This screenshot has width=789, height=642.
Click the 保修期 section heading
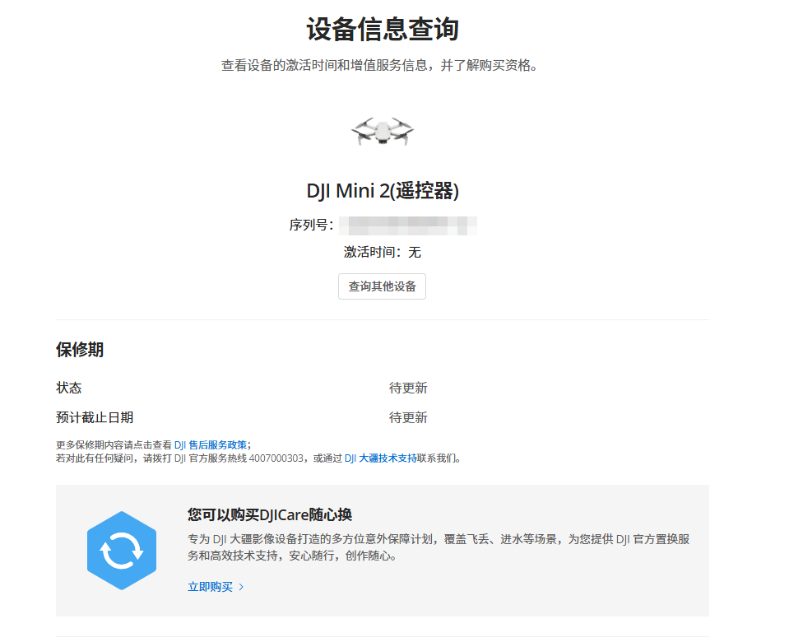click(x=80, y=350)
